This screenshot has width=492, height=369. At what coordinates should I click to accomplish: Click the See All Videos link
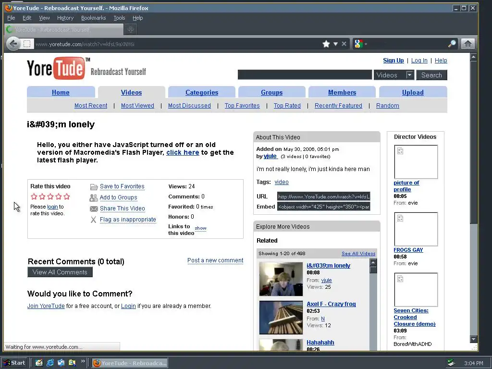click(358, 254)
